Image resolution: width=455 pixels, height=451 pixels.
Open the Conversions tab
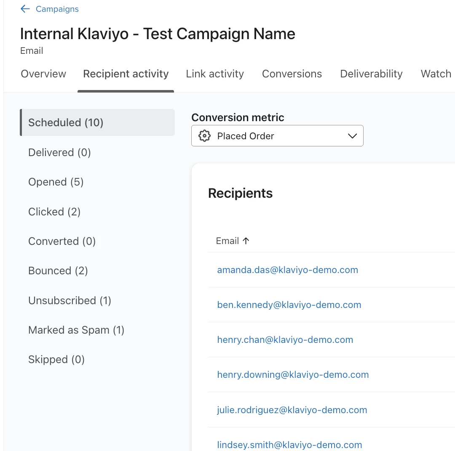click(x=292, y=74)
